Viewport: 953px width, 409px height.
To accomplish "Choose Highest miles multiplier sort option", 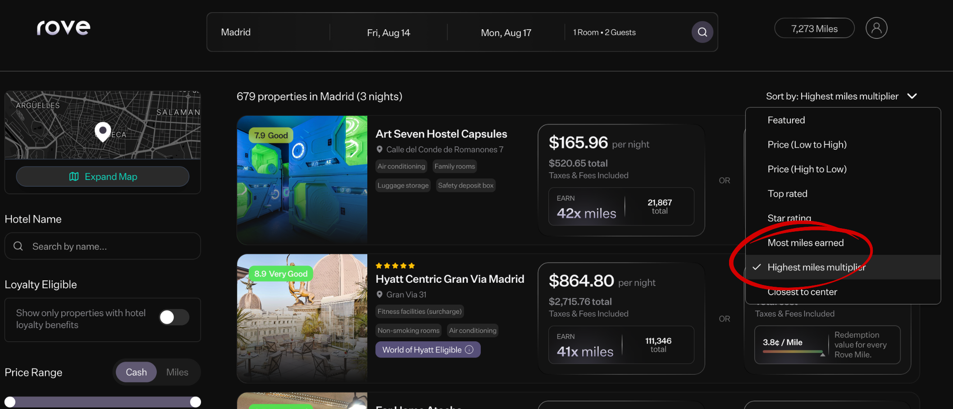I will pyautogui.click(x=843, y=267).
